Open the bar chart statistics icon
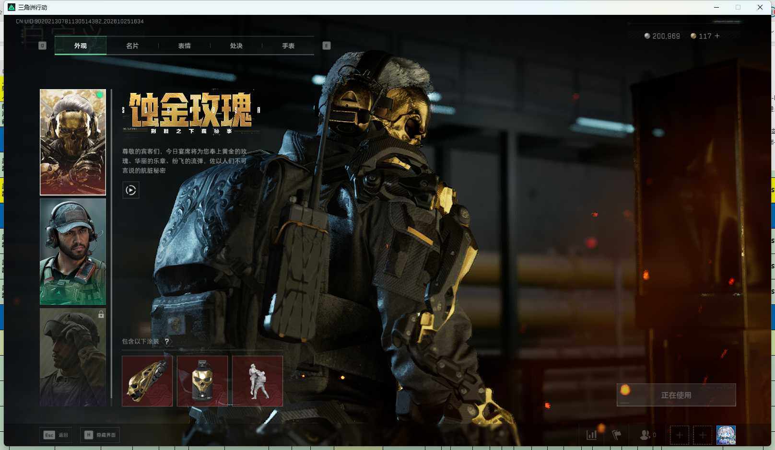Image resolution: width=775 pixels, height=450 pixels. click(x=592, y=435)
